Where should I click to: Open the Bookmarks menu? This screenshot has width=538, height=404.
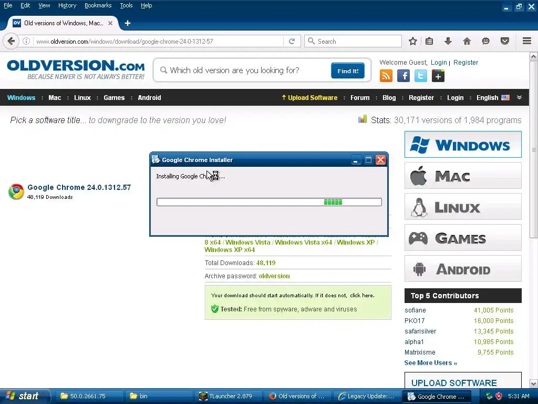coord(98,5)
